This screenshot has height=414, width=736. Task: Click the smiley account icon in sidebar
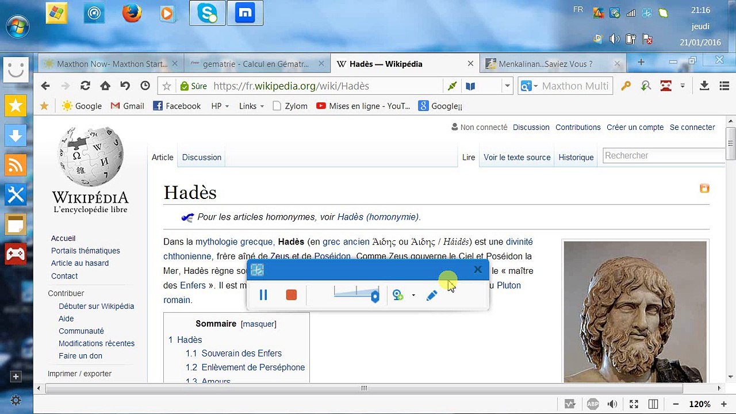16,70
